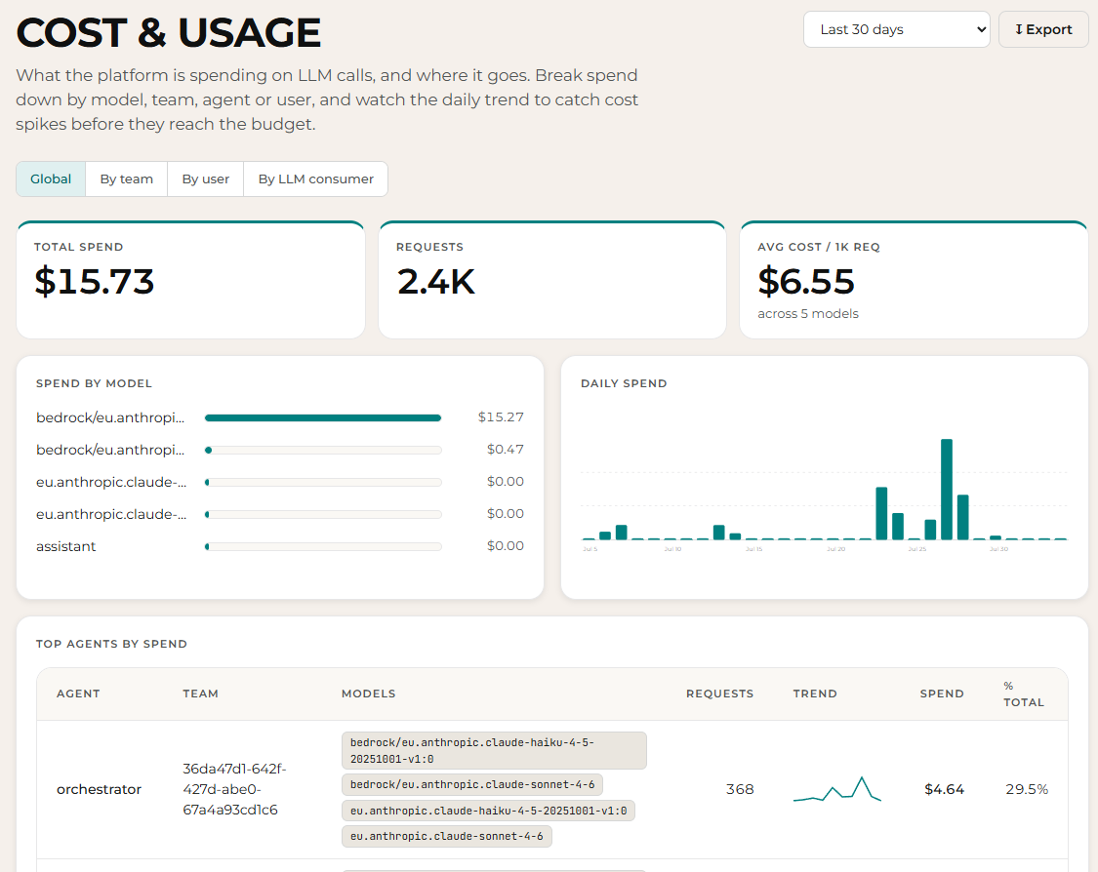
Task: Click the Team column header
Action: point(201,694)
